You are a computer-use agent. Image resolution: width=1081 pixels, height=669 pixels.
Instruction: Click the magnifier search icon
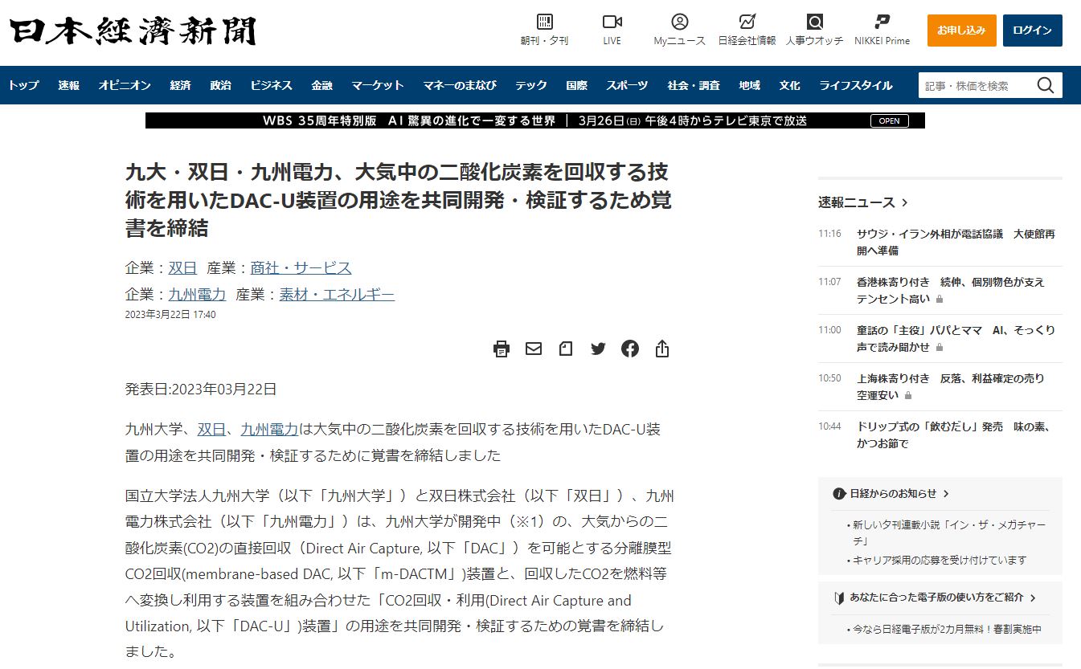(1045, 86)
